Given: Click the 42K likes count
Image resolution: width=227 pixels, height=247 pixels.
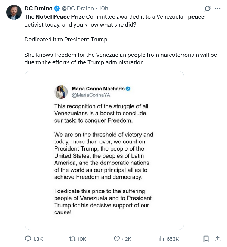Looking at the screenshot, I should click(127, 239).
